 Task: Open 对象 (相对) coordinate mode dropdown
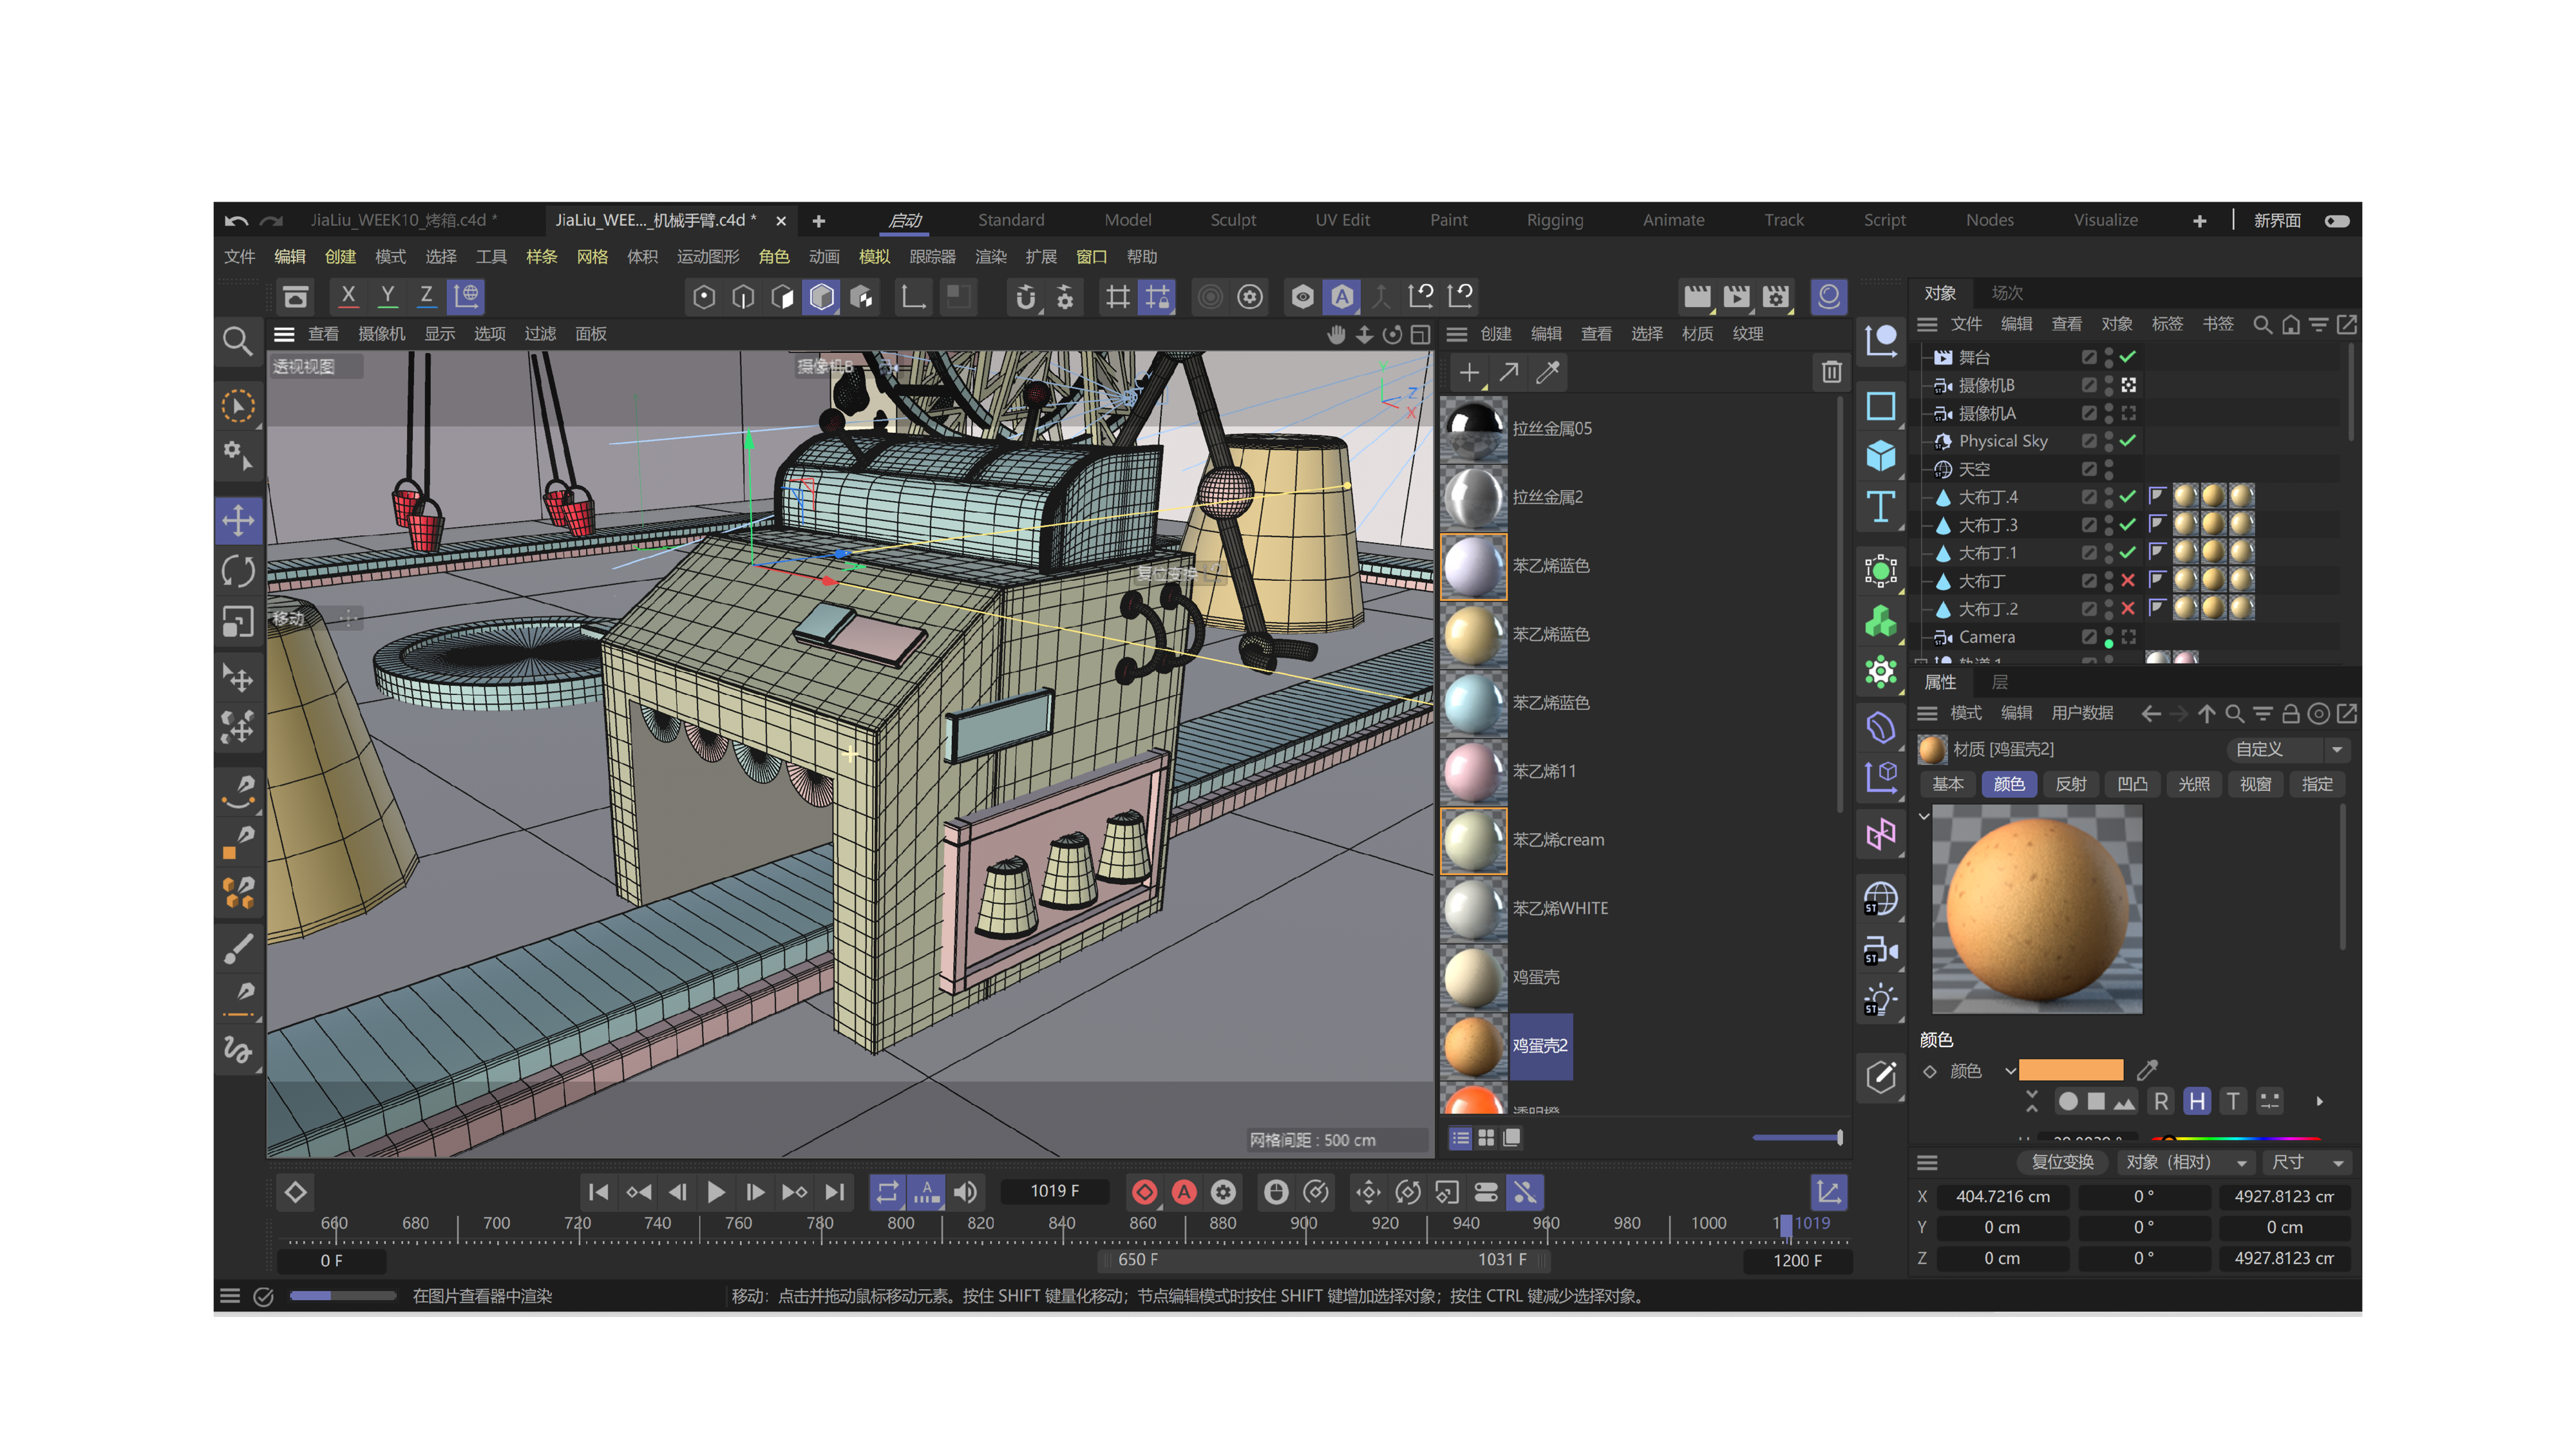tap(2185, 1162)
